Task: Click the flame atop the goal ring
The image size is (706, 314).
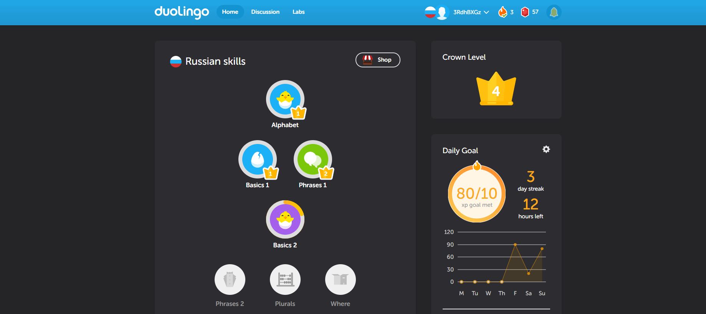Action: [x=477, y=165]
